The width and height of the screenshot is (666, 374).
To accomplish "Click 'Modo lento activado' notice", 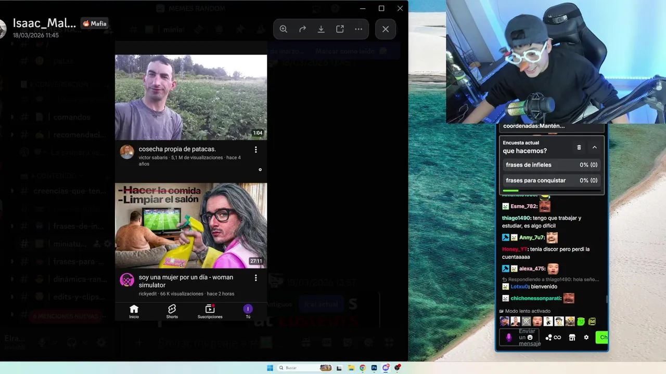I will tap(524, 311).
